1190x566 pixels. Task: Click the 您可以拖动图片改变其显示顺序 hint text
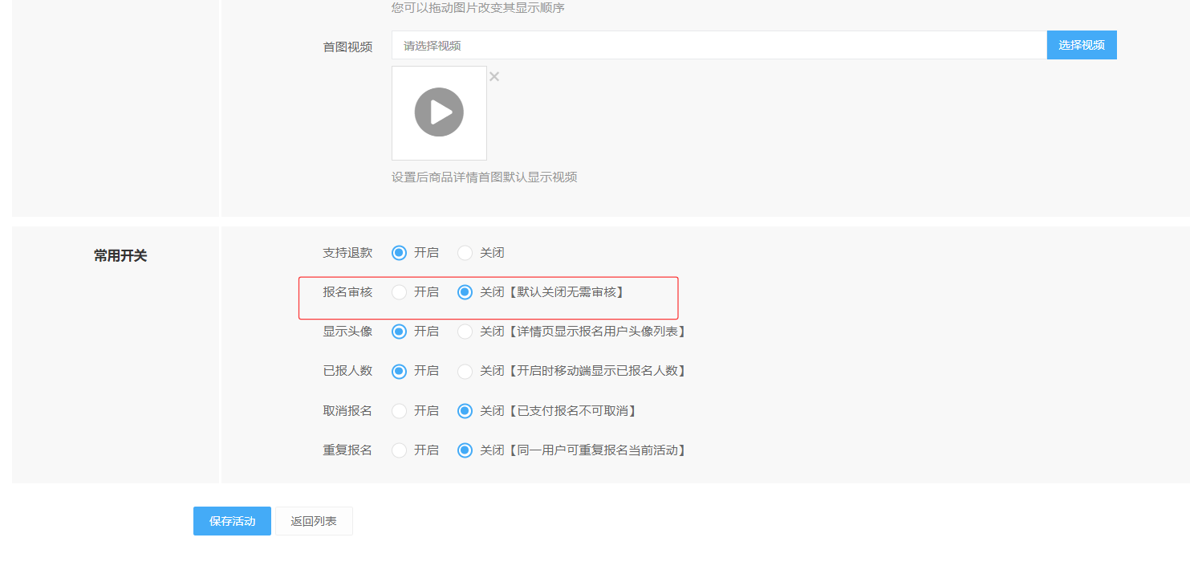478,8
